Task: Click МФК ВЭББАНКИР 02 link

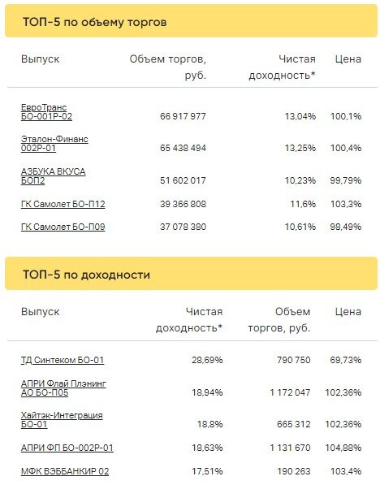Action: point(65,471)
